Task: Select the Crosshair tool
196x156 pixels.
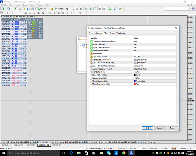Action: coord(8,13)
